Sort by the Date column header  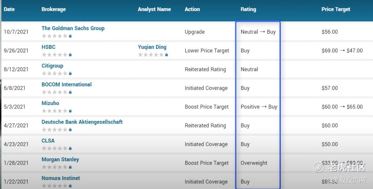click(9, 9)
